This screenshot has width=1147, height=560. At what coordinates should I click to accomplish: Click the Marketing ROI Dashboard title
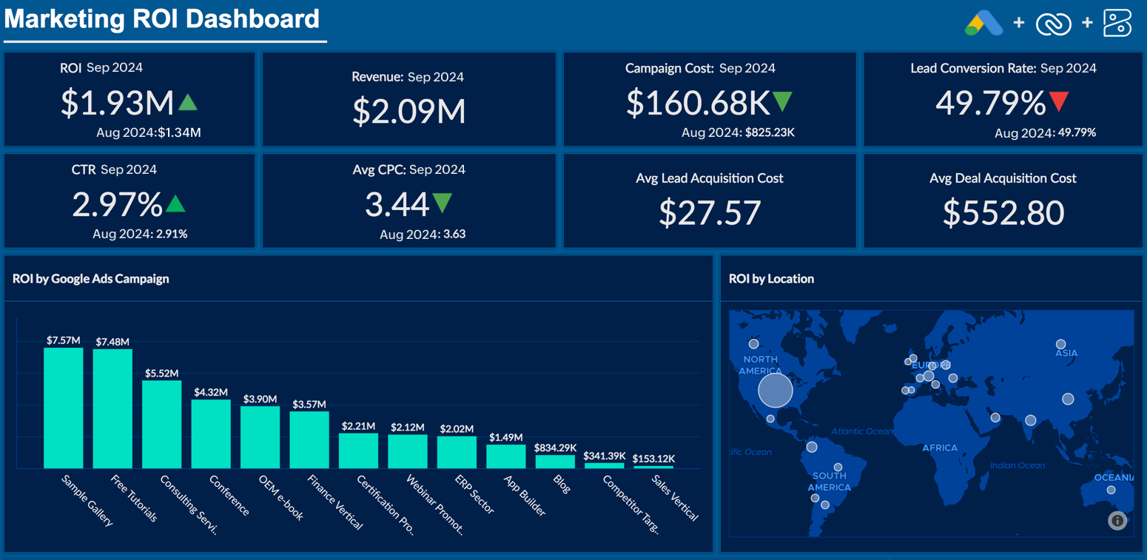pos(163,18)
